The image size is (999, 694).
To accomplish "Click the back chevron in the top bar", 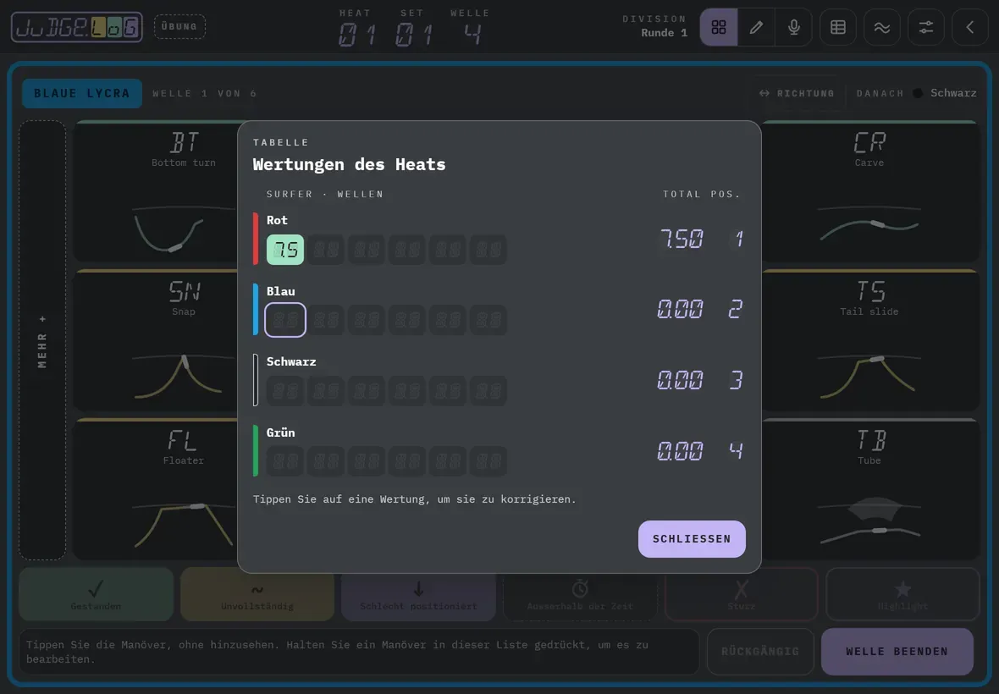I will point(969,27).
